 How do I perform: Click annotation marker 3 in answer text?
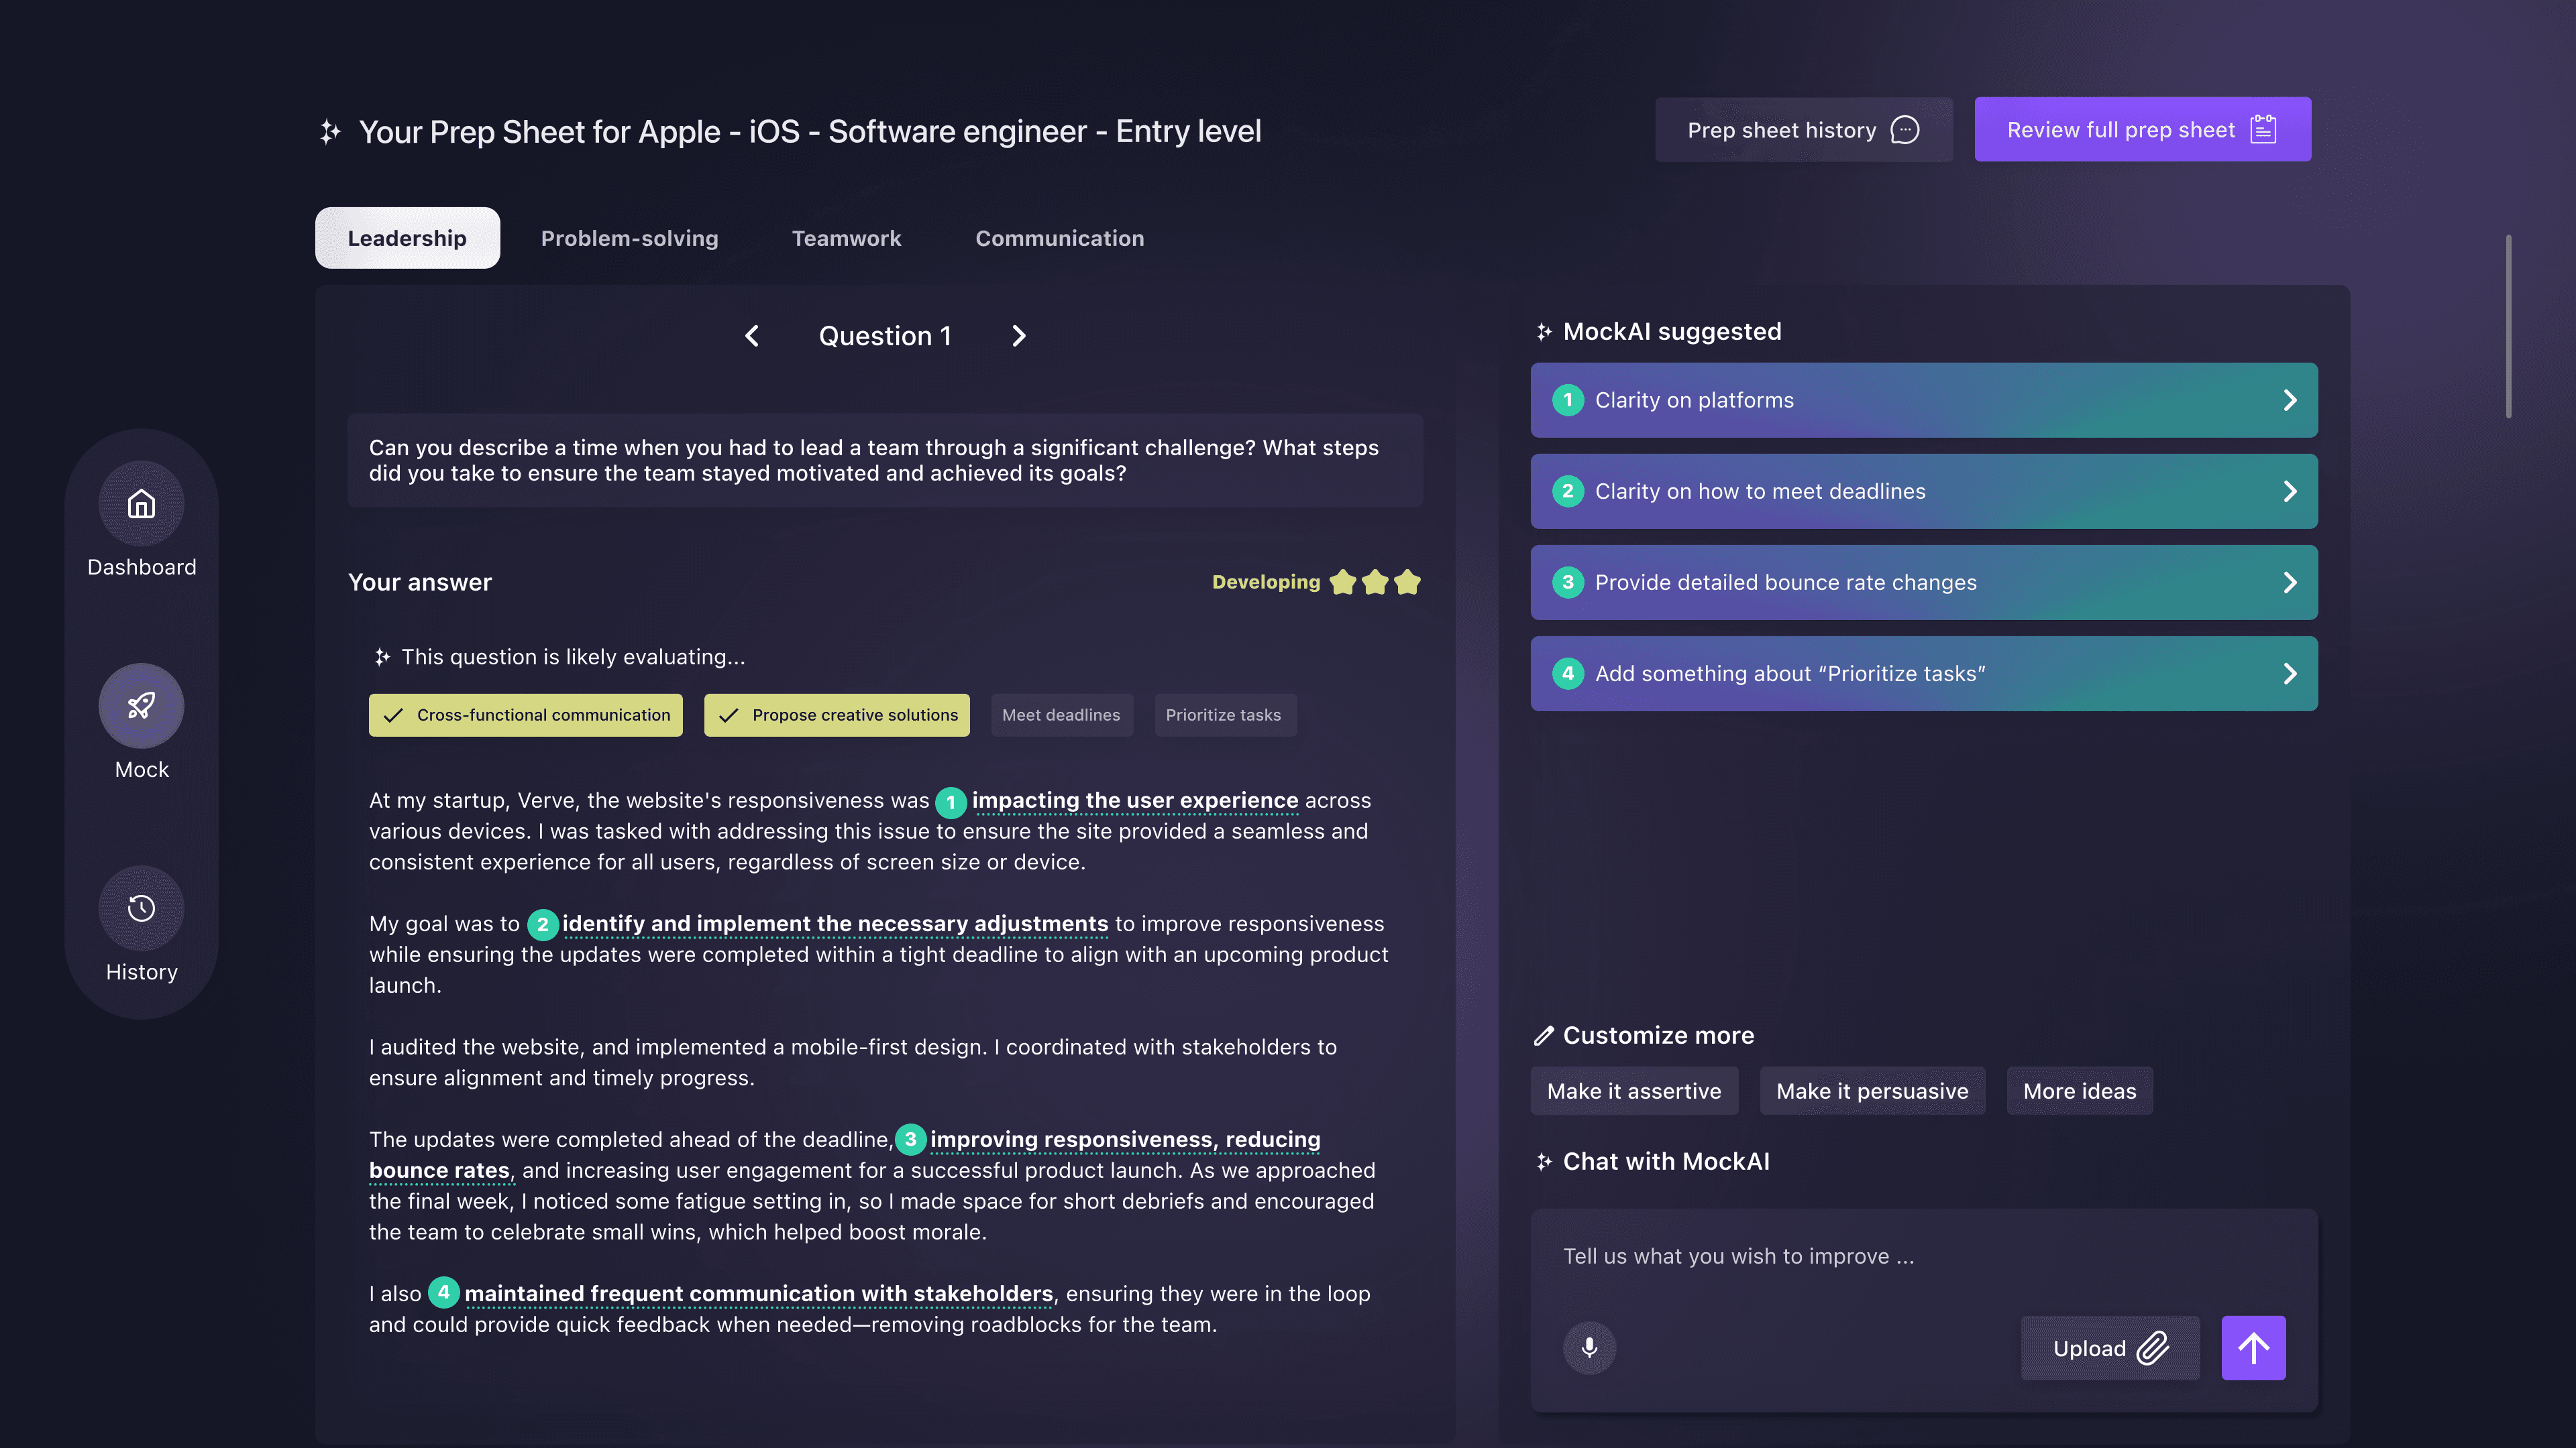pyautogui.click(x=910, y=1139)
